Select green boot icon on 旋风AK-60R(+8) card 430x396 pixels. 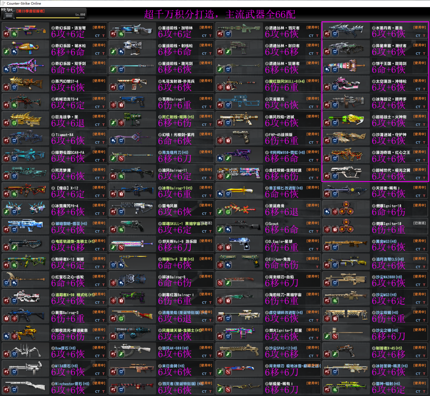(121, 354)
